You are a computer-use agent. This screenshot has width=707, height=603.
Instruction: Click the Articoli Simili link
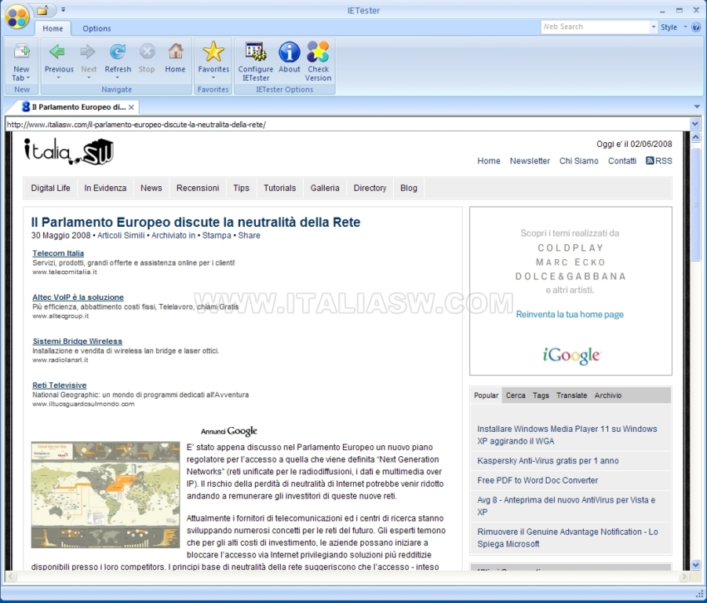point(121,236)
